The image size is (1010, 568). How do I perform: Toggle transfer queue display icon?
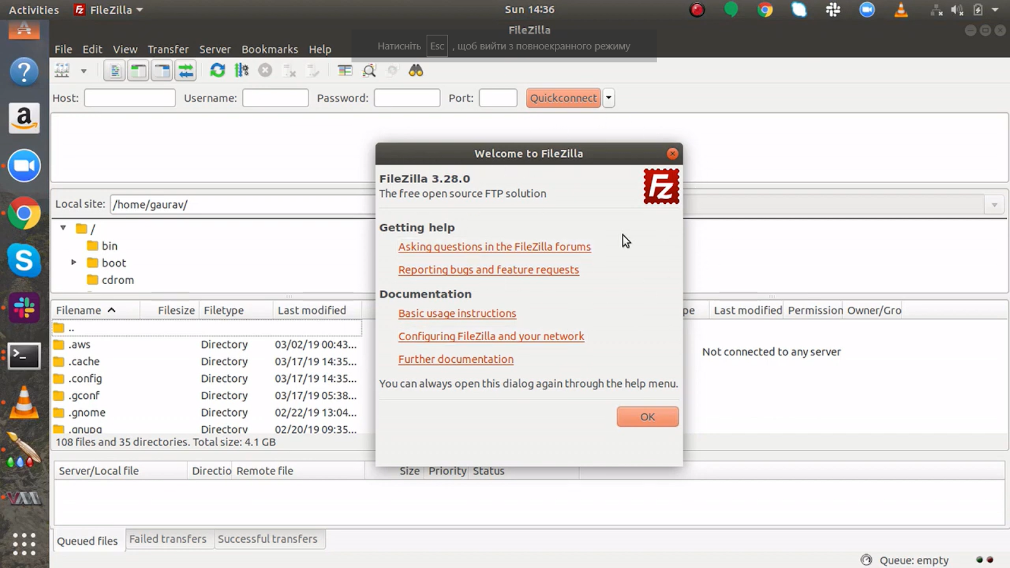point(186,71)
